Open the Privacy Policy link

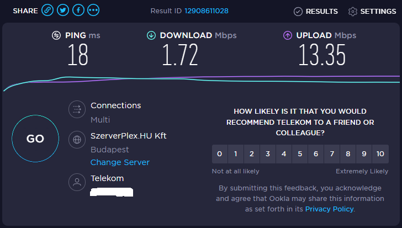point(329,209)
